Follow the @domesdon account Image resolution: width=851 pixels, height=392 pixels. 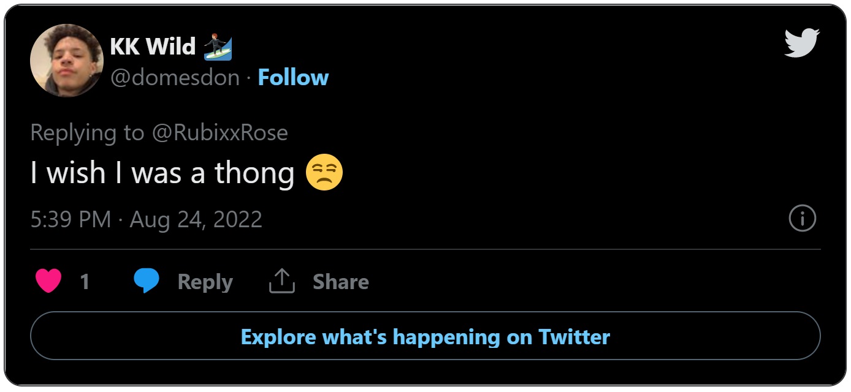point(293,78)
